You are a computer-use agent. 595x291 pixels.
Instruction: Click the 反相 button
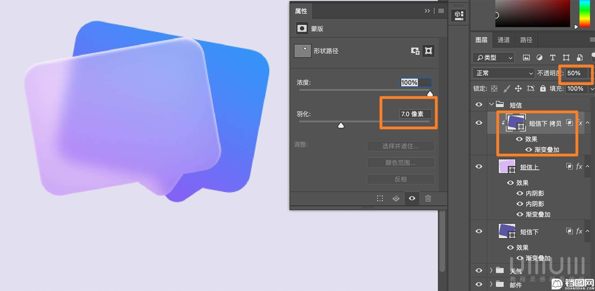pyautogui.click(x=400, y=179)
